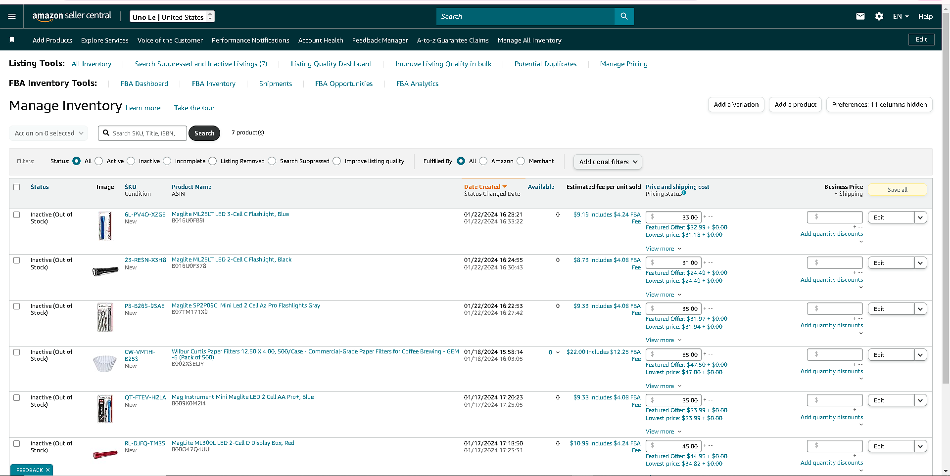Screen dimensions: 950x476
Task: Tick the select-all checkbox in table header
Action: click(x=17, y=187)
